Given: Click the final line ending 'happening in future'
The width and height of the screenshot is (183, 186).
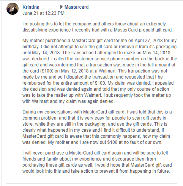Looking at the screenshot, I should pos(96,171).
